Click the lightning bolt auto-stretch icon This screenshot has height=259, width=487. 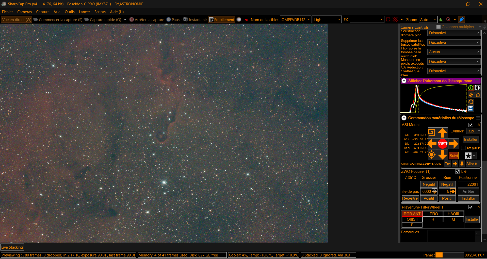pos(470,95)
